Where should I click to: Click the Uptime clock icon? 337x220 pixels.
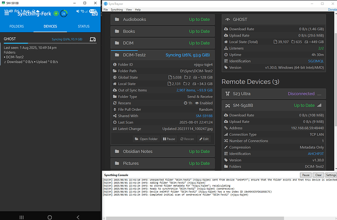226,55
